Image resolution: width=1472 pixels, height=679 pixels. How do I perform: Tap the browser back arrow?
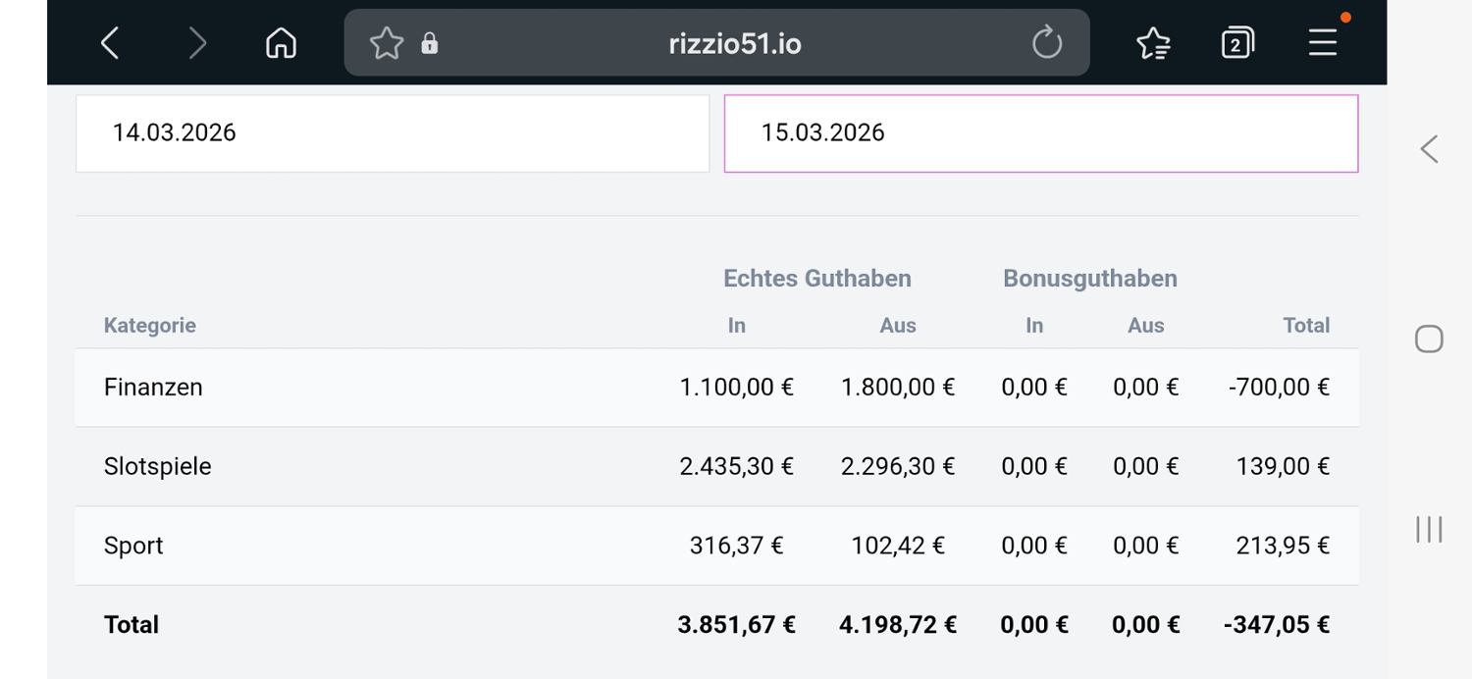[110, 43]
